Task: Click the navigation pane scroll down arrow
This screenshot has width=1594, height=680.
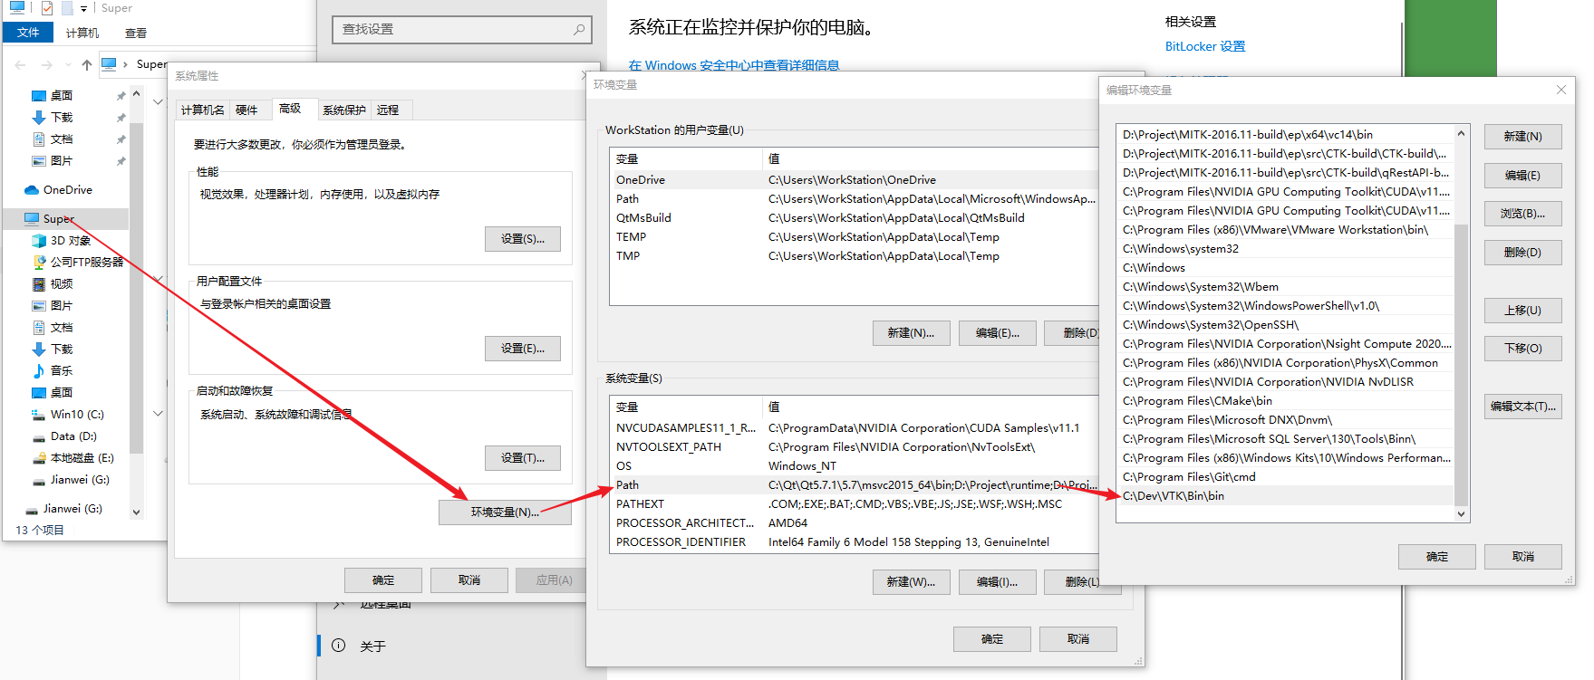Action: tap(137, 512)
